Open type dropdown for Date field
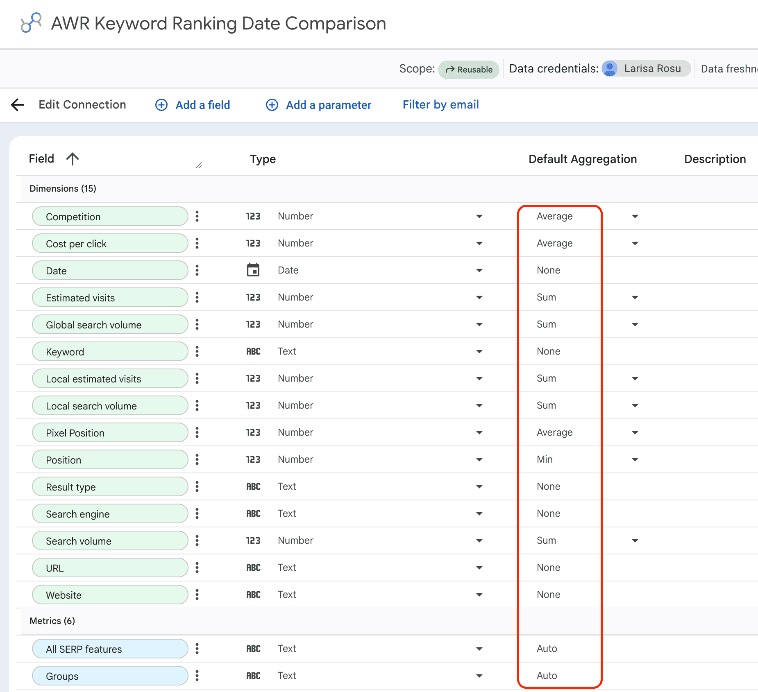758x692 pixels. pyautogui.click(x=479, y=270)
